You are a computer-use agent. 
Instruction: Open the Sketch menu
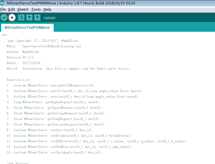[23, 9]
